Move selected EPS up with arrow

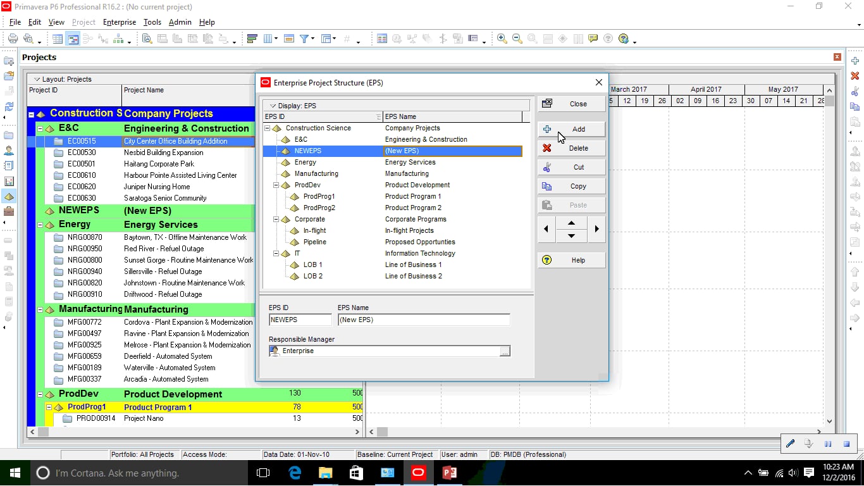coord(572,223)
